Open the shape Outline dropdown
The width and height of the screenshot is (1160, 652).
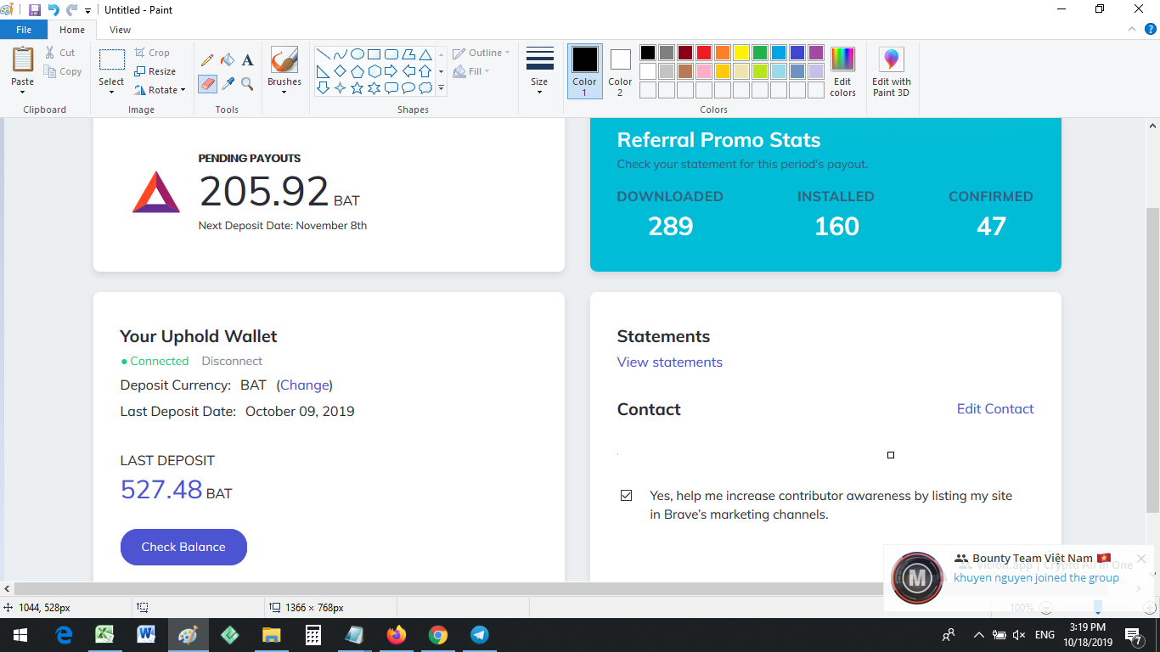pyautogui.click(x=481, y=53)
